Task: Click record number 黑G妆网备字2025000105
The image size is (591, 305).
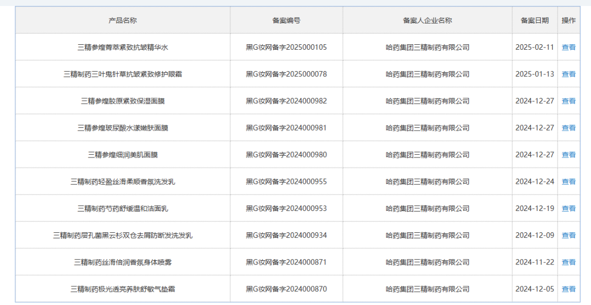Action: 286,48
